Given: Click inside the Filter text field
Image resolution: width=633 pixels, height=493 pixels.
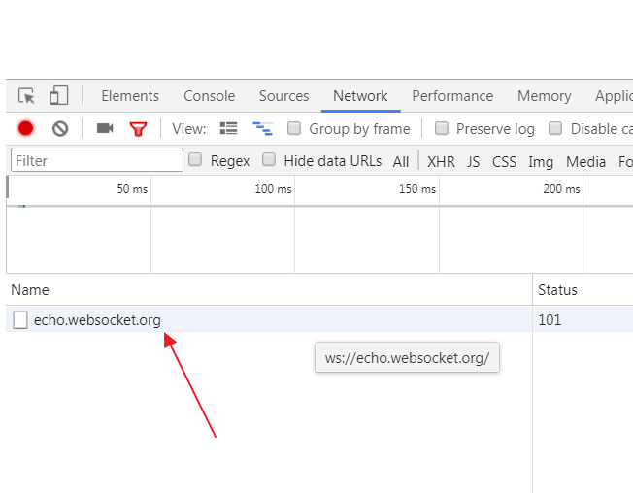Looking at the screenshot, I should pyautogui.click(x=97, y=160).
